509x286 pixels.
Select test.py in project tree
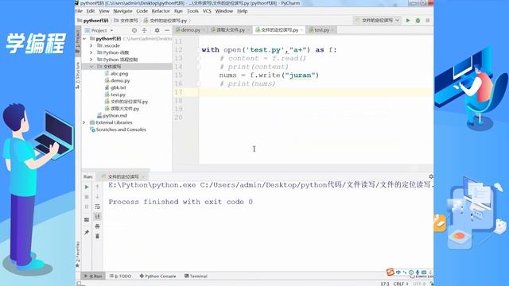pyautogui.click(x=118, y=95)
